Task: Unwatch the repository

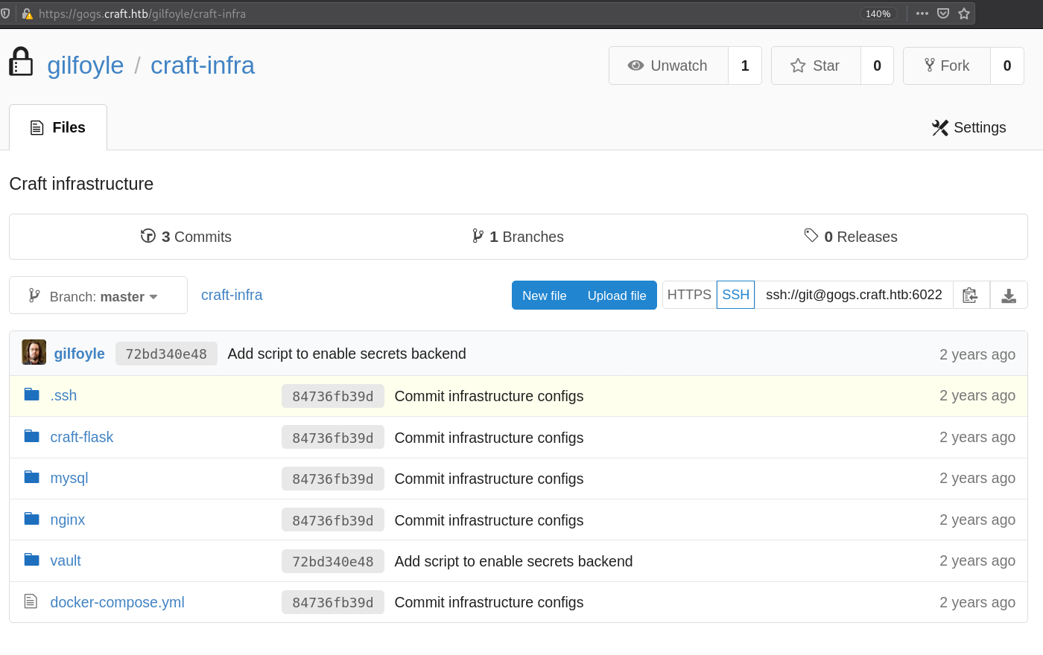Action: (x=668, y=65)
